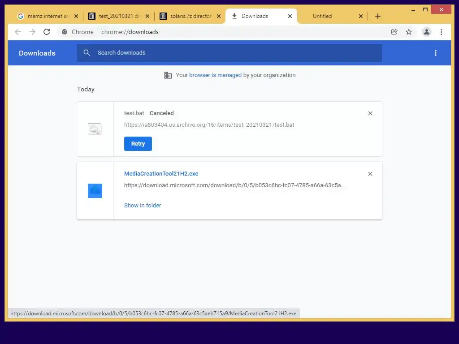The height and width of the screenshot is (344, 459).
Task: Click the Downloads page title
Action: pos(37,53)
